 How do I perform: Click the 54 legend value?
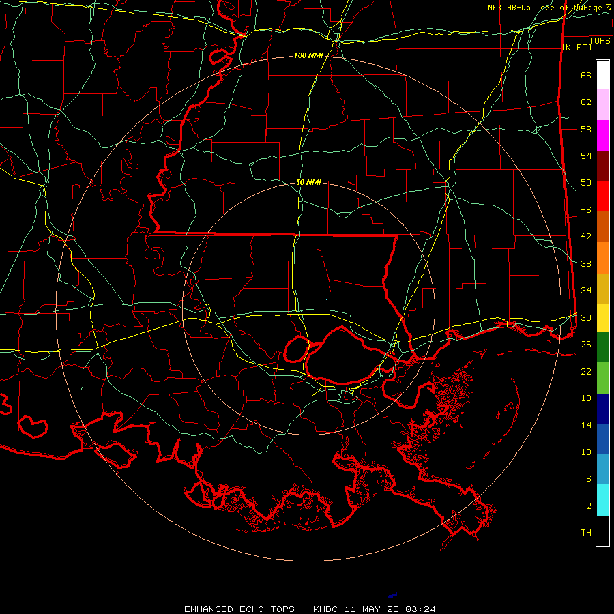pos(586,156)
